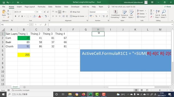Expand the Name Box dropdown arrow
The width and height of the screenshot is (174, 97).
point(28,25)
